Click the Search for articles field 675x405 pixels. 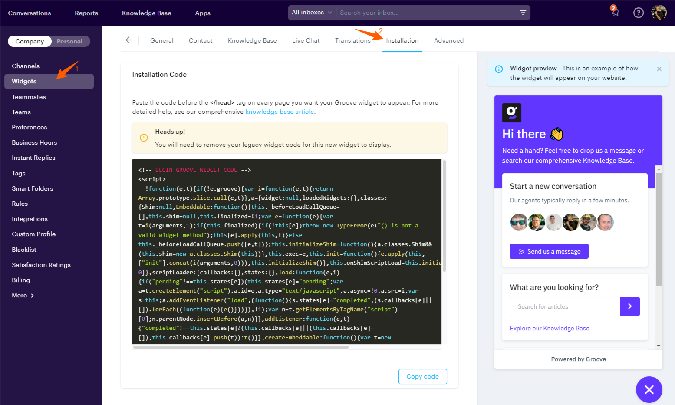(565, 306)
